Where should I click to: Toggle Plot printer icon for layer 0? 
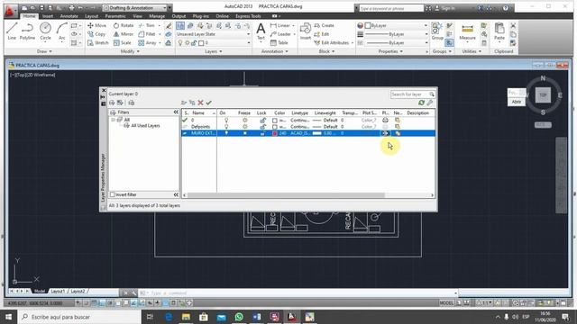click(385, 120)
